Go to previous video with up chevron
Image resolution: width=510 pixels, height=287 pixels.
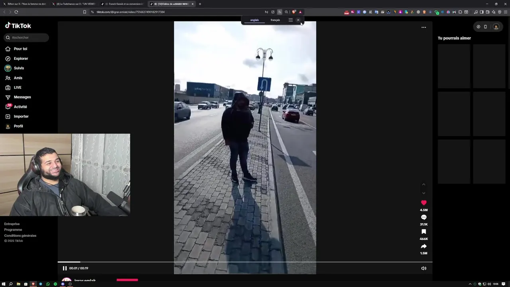coord(424,185)
